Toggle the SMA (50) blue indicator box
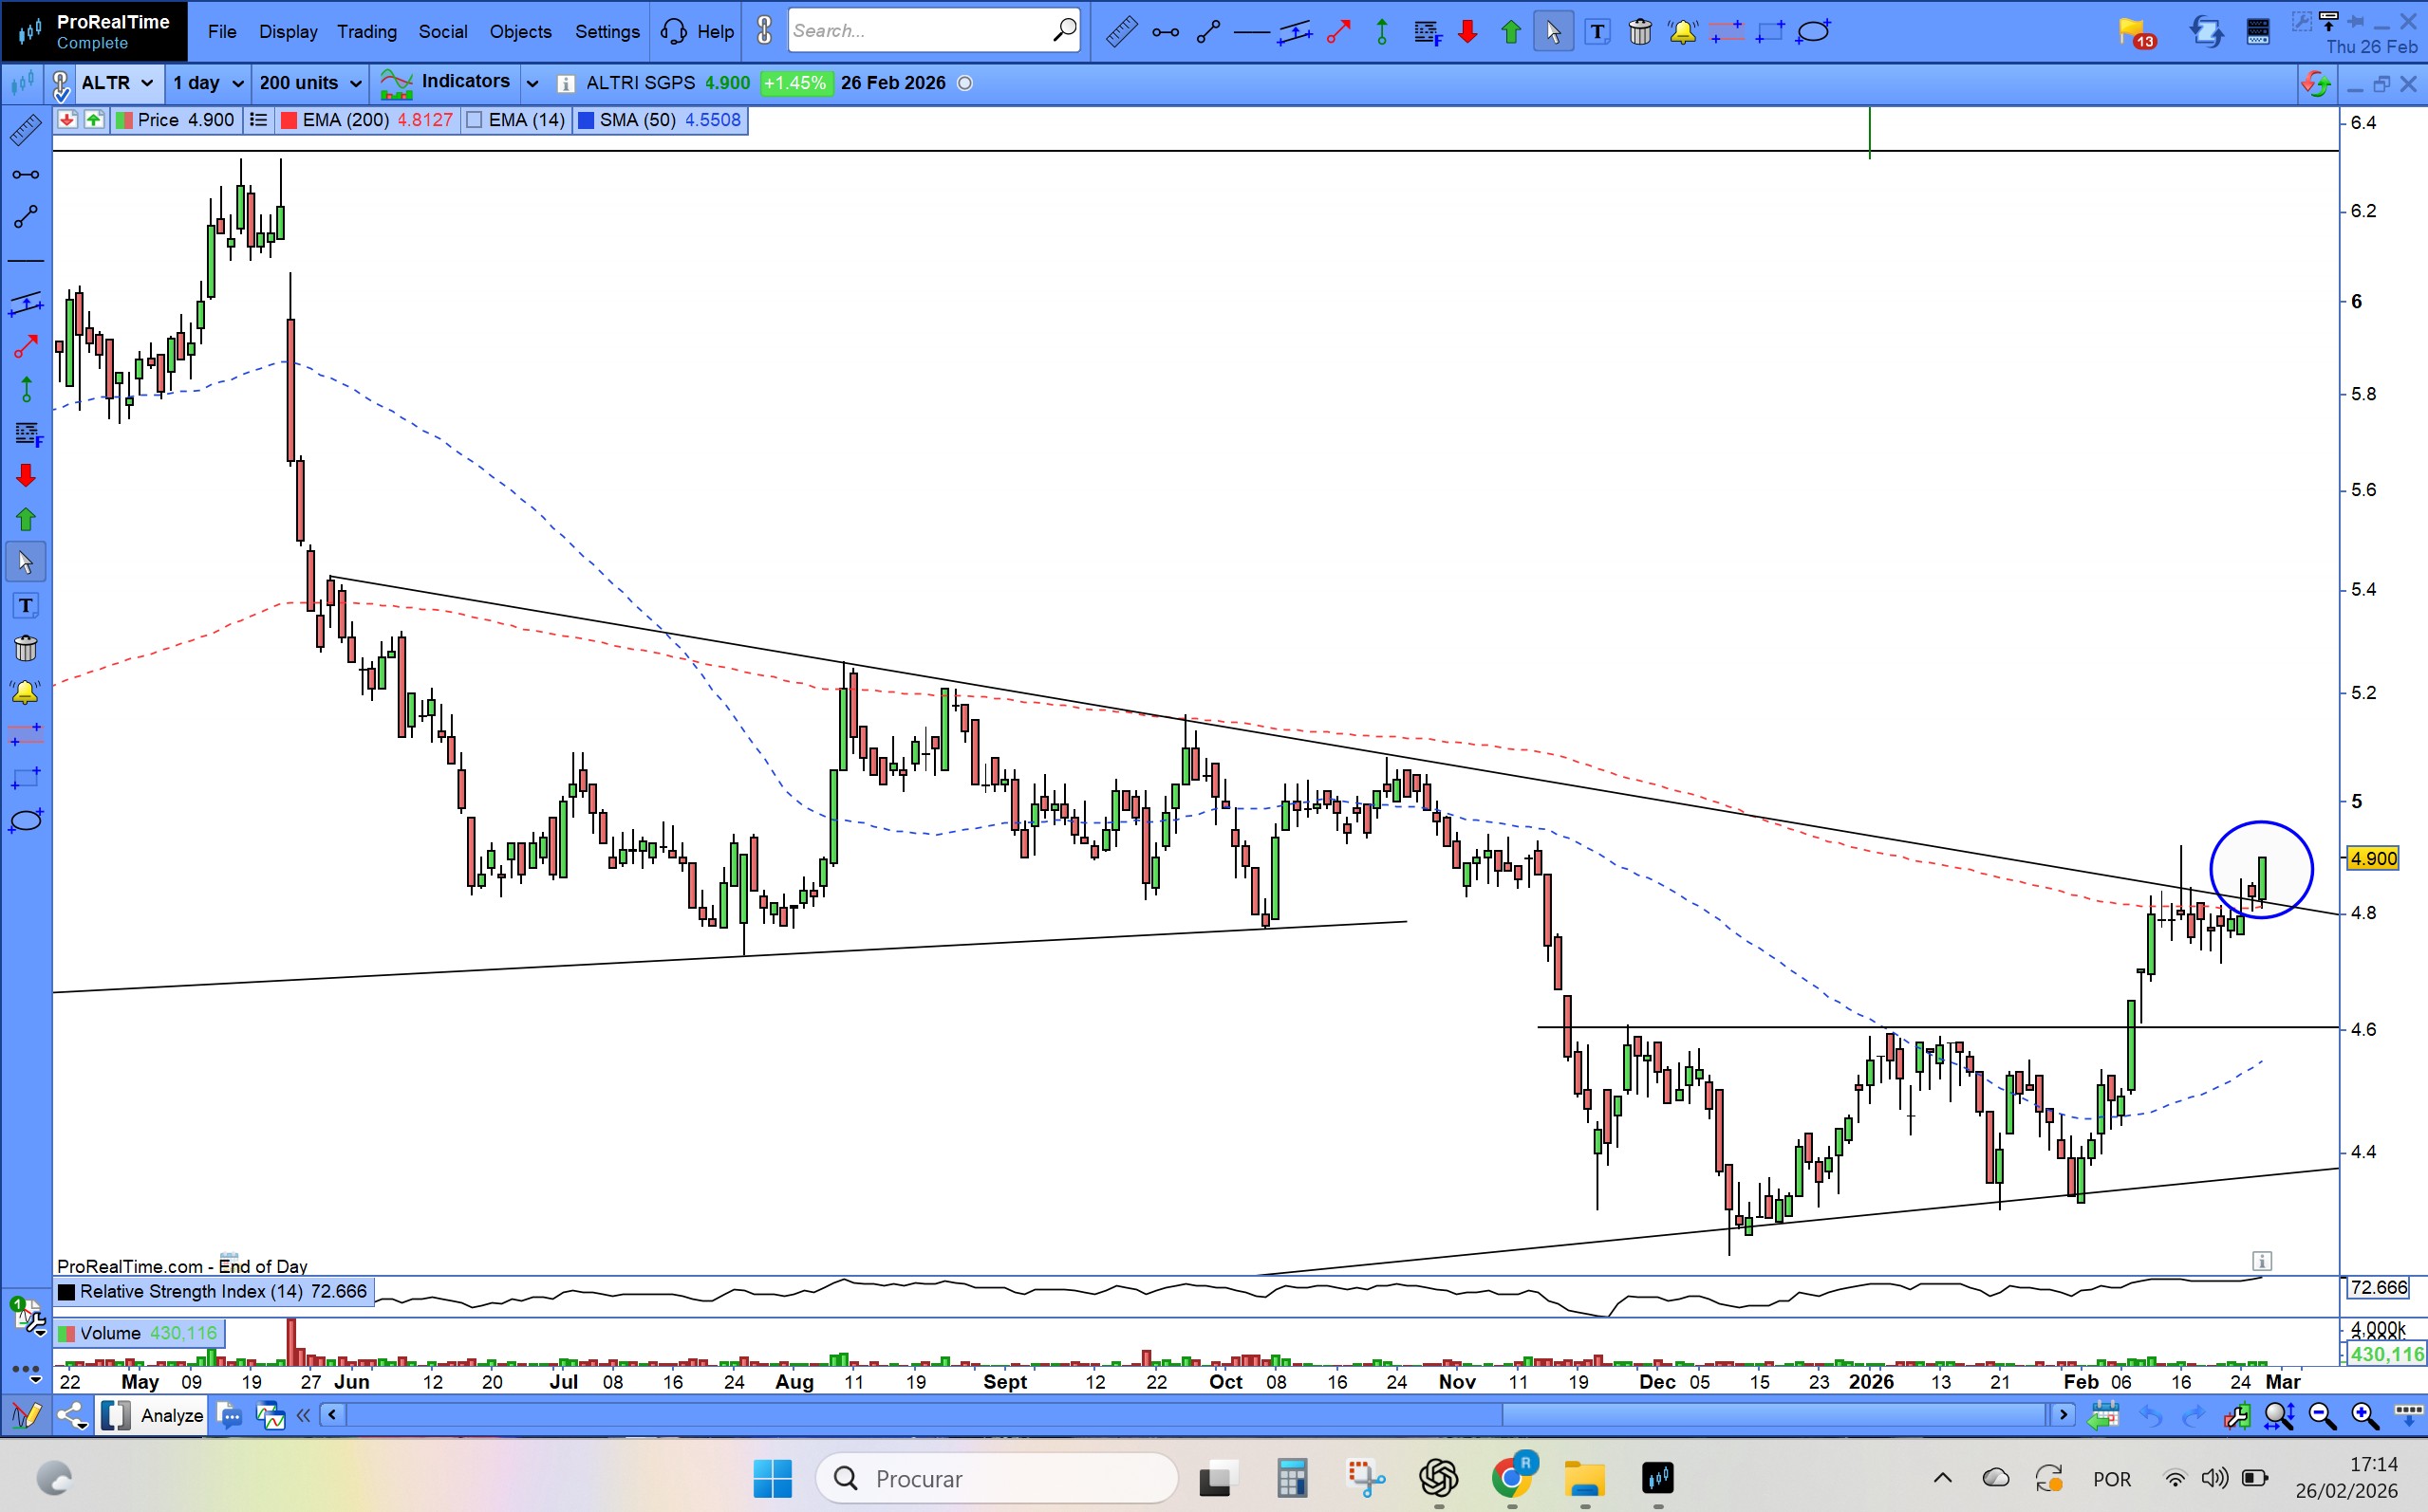Screen dimensions: 2428x1512 (x=587, y=120)
